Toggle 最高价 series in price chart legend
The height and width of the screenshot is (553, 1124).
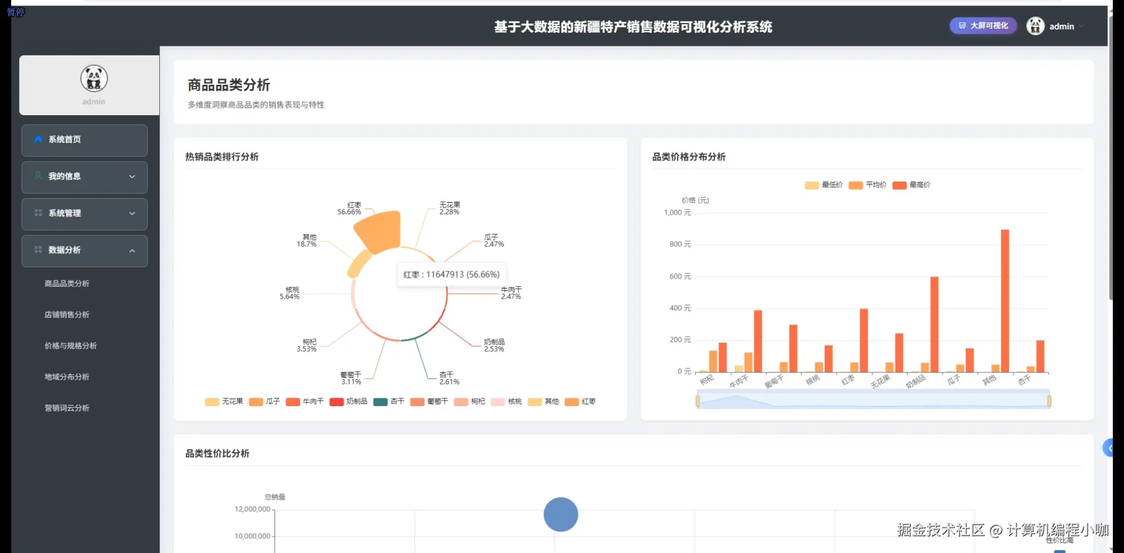pyautogui.click(x=911, y=185)
